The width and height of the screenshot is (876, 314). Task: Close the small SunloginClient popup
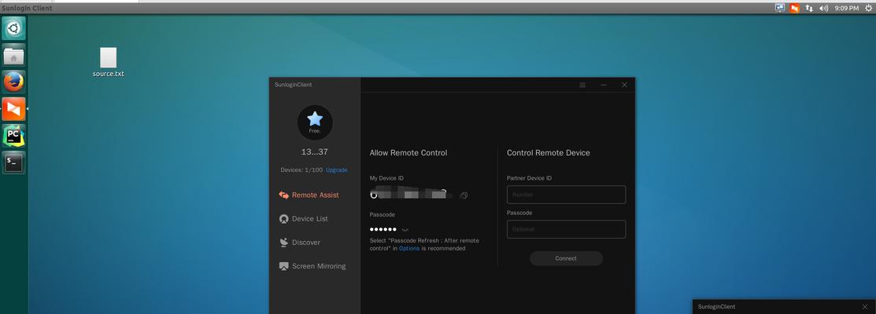[865, 307]
